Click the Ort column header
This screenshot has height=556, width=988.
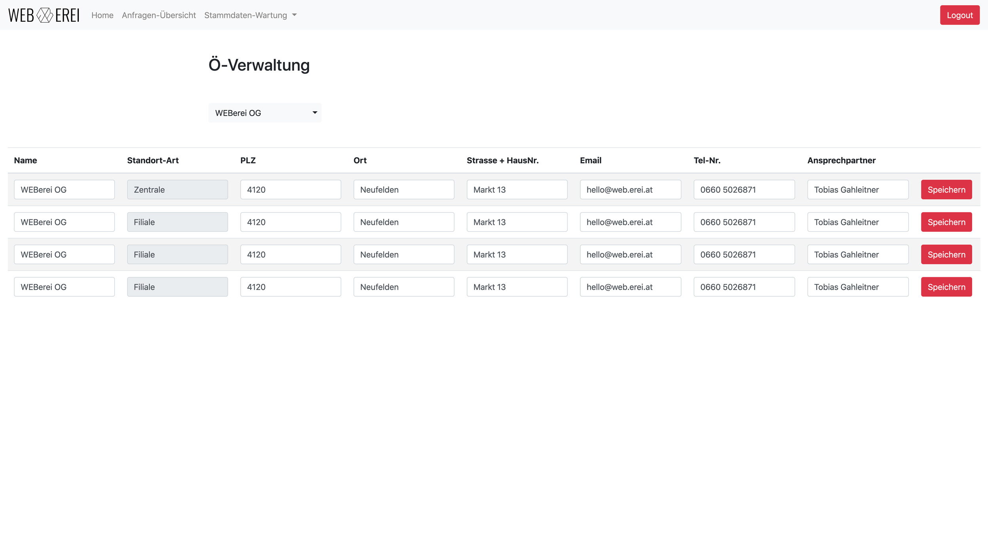[360, 160]
